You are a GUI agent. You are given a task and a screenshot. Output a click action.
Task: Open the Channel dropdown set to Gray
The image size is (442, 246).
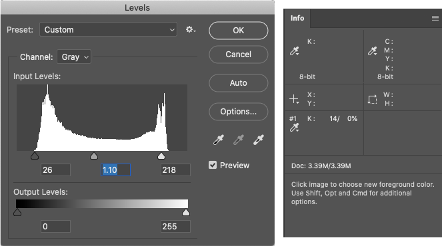point(74,57)
